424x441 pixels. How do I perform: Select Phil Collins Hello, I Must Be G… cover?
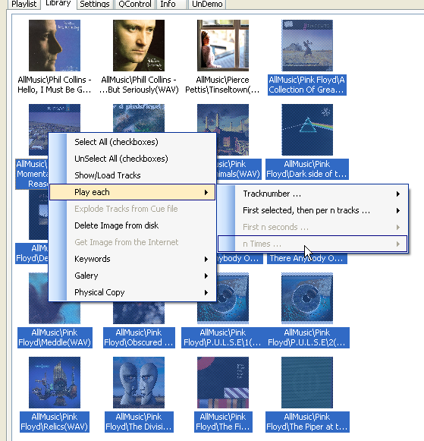tap(55, 46)
